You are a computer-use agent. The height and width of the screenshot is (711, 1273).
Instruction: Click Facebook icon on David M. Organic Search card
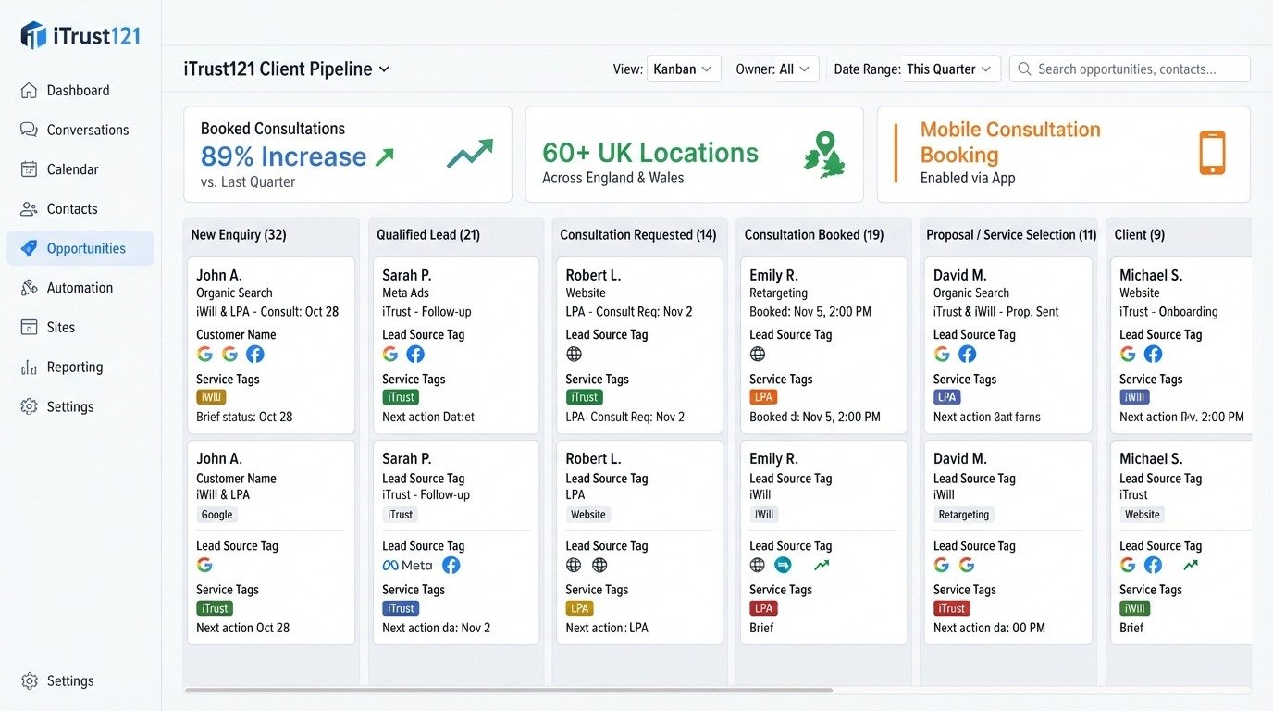tap(967, 354)
